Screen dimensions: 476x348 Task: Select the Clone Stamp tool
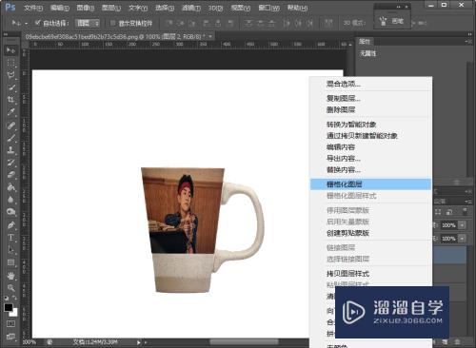coord(10,150)
